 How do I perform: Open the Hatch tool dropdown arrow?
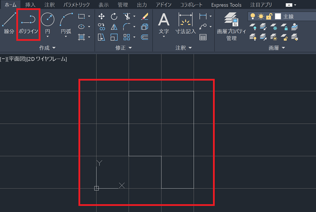point(89,37)
